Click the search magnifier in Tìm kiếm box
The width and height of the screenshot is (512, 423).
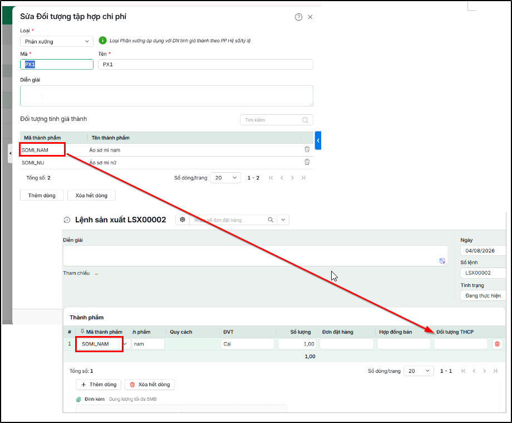coord(305,120)
